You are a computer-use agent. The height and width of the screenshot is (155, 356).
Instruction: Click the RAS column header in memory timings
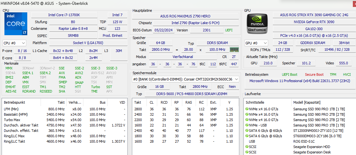[188, 102]
